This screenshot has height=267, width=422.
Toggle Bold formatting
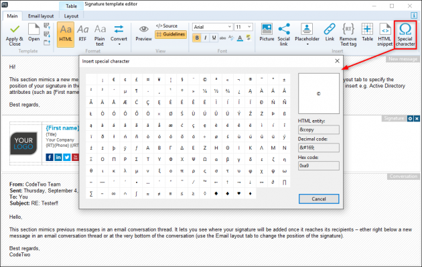pos(197,38)
